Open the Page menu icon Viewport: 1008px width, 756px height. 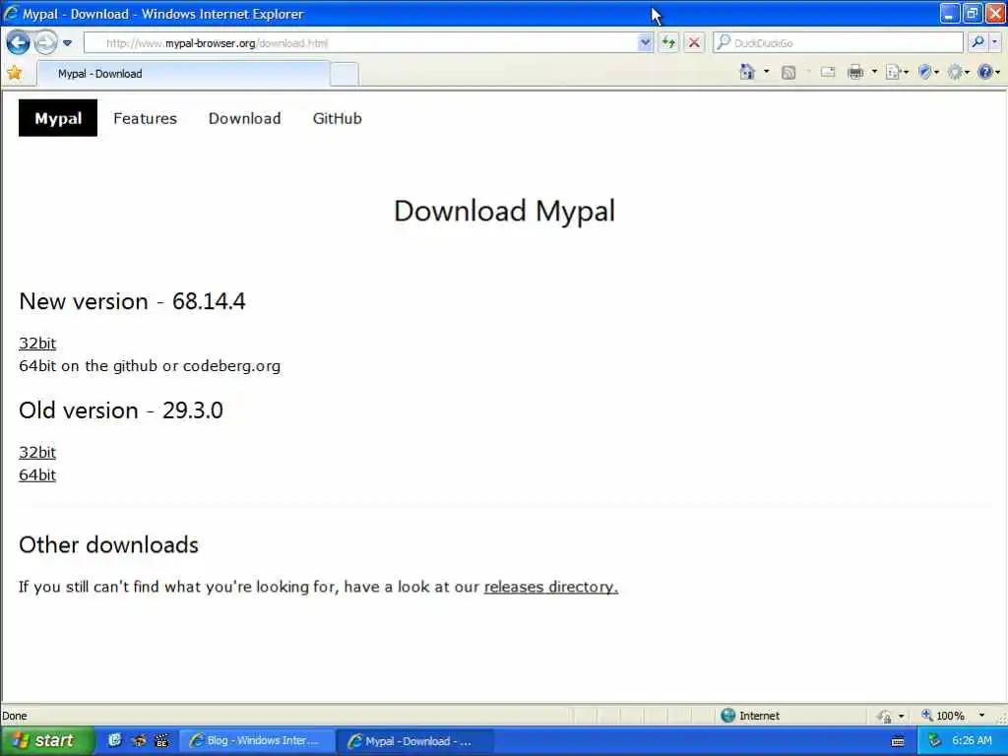coord(896,73)
